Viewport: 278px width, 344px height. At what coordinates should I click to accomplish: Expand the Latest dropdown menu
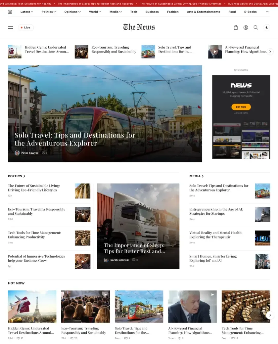tap(27, 12)
